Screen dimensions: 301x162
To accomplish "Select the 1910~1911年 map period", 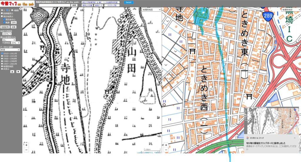I will tap(2, 54).
